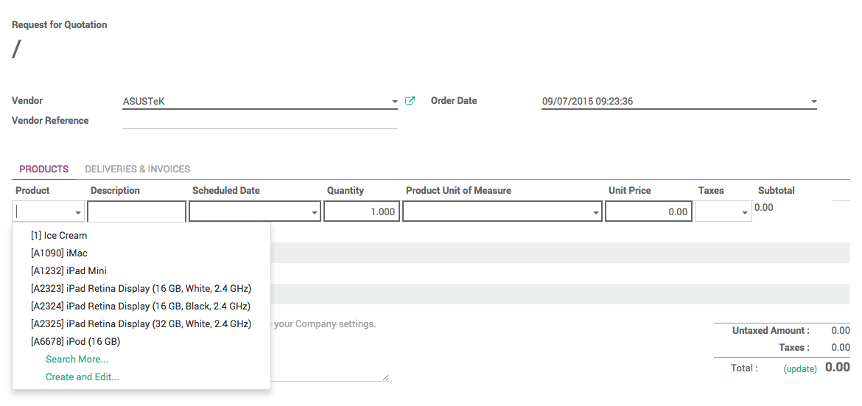Click the Create and Edit... link
Screen dimensions: 862x406
(x=82, y=377)
